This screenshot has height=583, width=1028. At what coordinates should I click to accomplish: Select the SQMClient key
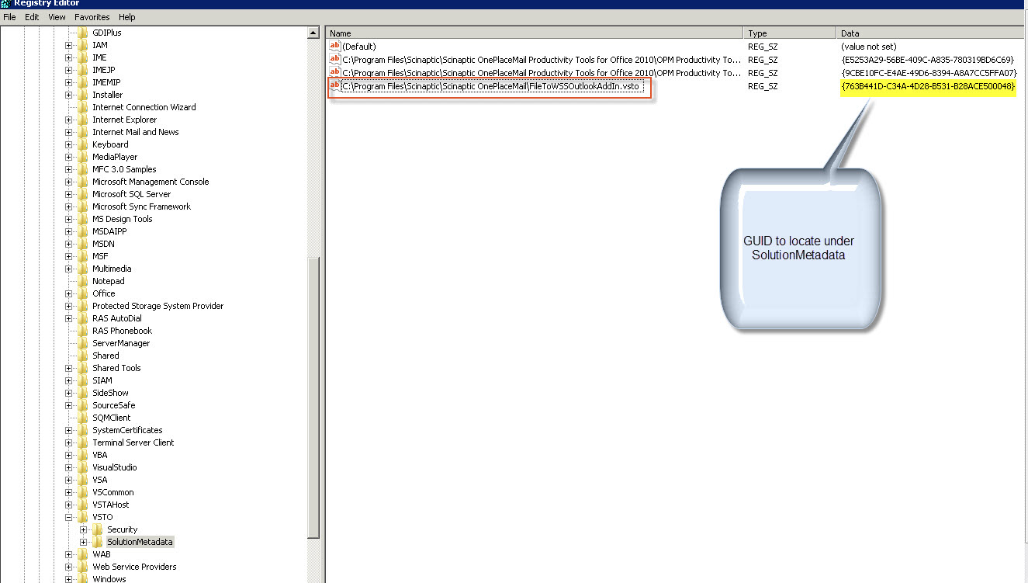tap(112, 418)
